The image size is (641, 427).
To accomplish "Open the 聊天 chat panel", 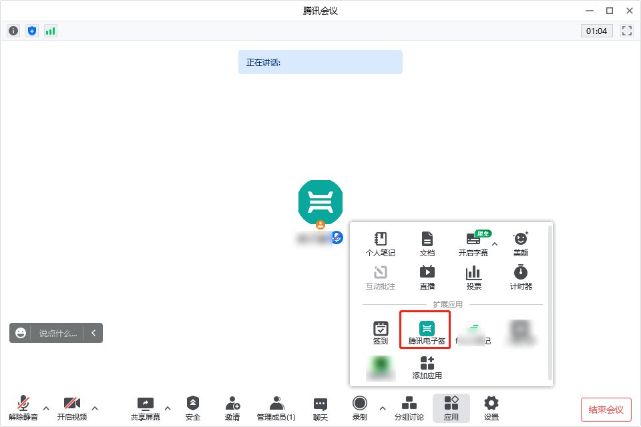I will (320, 408).
